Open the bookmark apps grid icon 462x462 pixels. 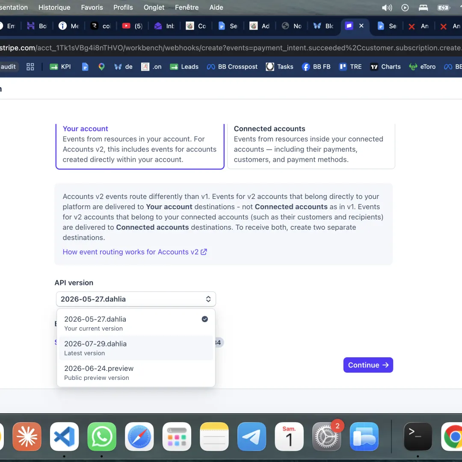tap(30, 67)
